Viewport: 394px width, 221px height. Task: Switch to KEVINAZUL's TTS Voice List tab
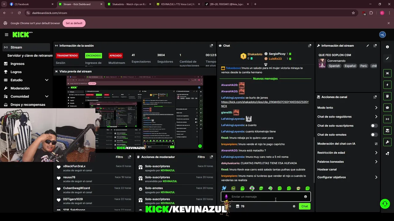[177, 4]
